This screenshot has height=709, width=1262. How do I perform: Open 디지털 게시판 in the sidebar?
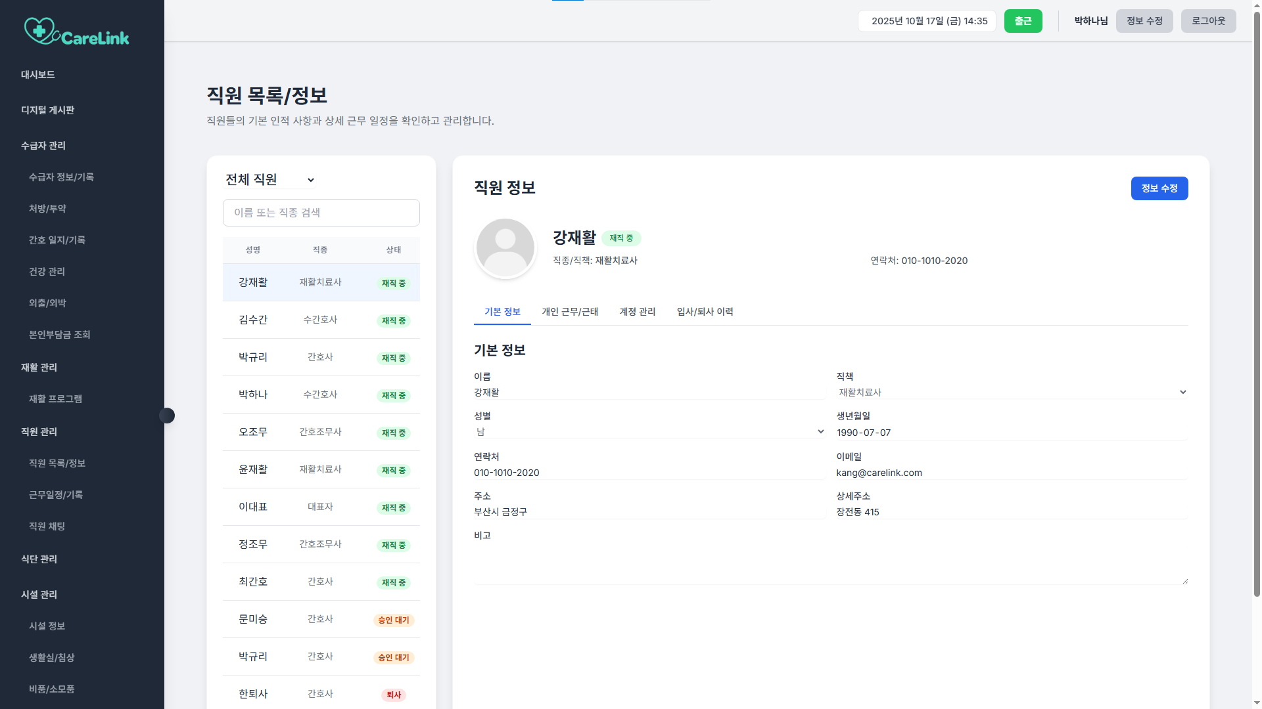(x=47, y=110)
